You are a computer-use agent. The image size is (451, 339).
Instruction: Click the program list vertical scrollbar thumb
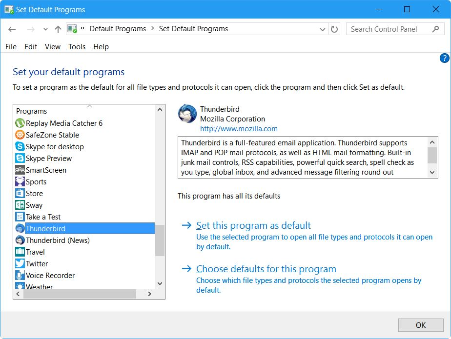(x=160, y=240)
